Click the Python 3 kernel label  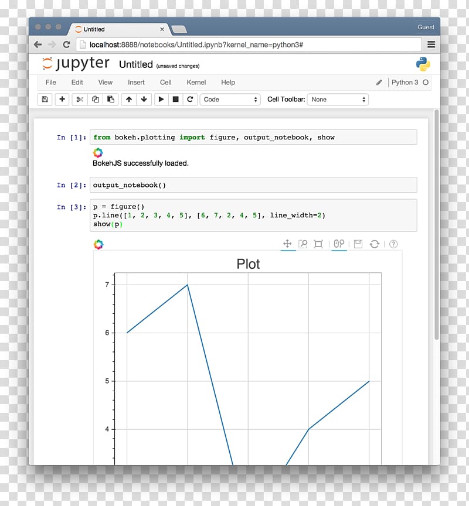405,83
